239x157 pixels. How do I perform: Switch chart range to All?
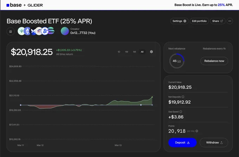[142, 52]
